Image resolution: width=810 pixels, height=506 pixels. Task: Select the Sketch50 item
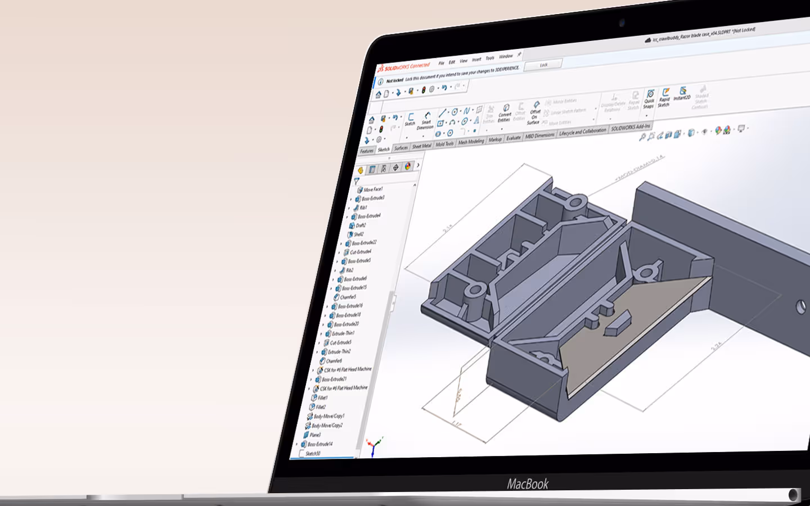(x=309, y=453)
